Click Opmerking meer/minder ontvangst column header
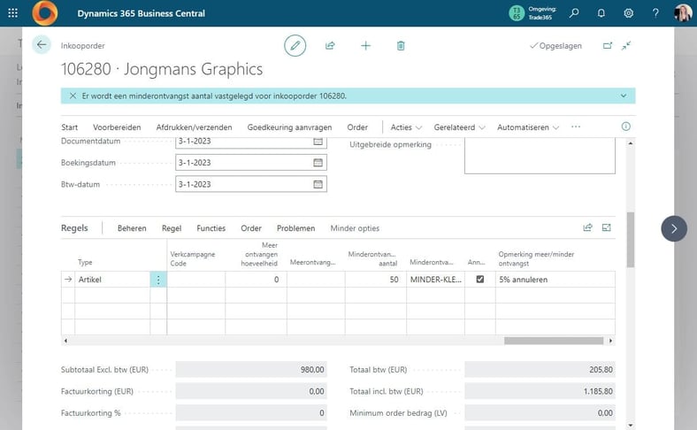Viewport: 697px width, 430px height. pyautogui.click(x=536, y=258)
